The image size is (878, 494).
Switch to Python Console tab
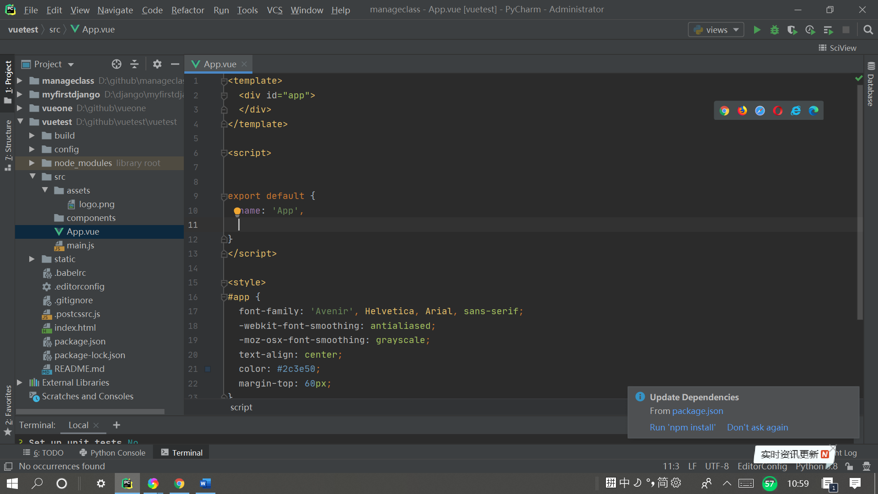coord(112,453)
